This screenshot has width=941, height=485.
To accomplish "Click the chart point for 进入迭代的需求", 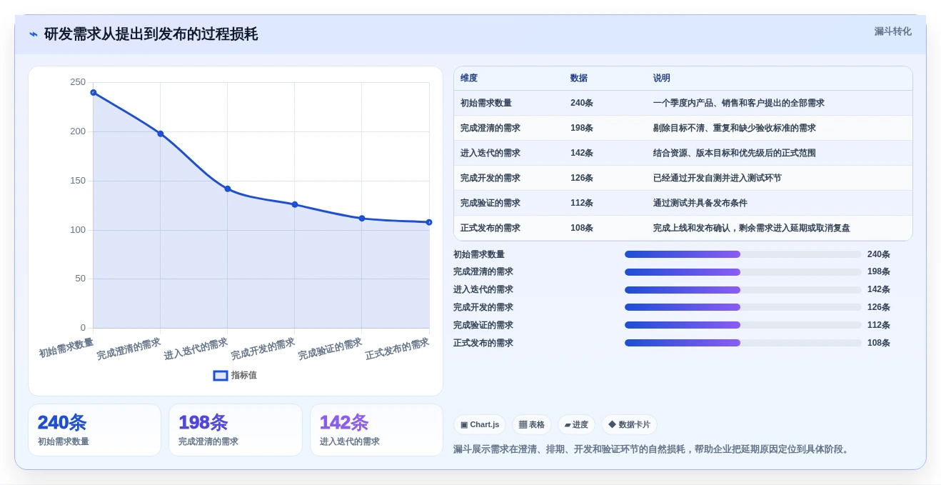I will pos(228,189).
